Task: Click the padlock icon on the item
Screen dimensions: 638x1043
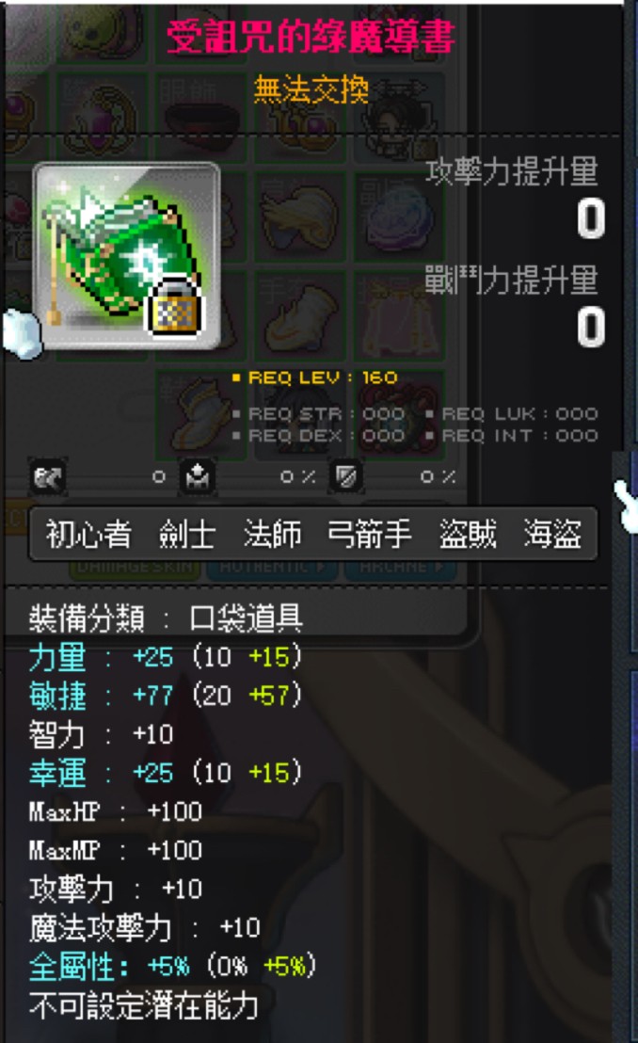Action: pyautogui.click(x=173, y=307)
